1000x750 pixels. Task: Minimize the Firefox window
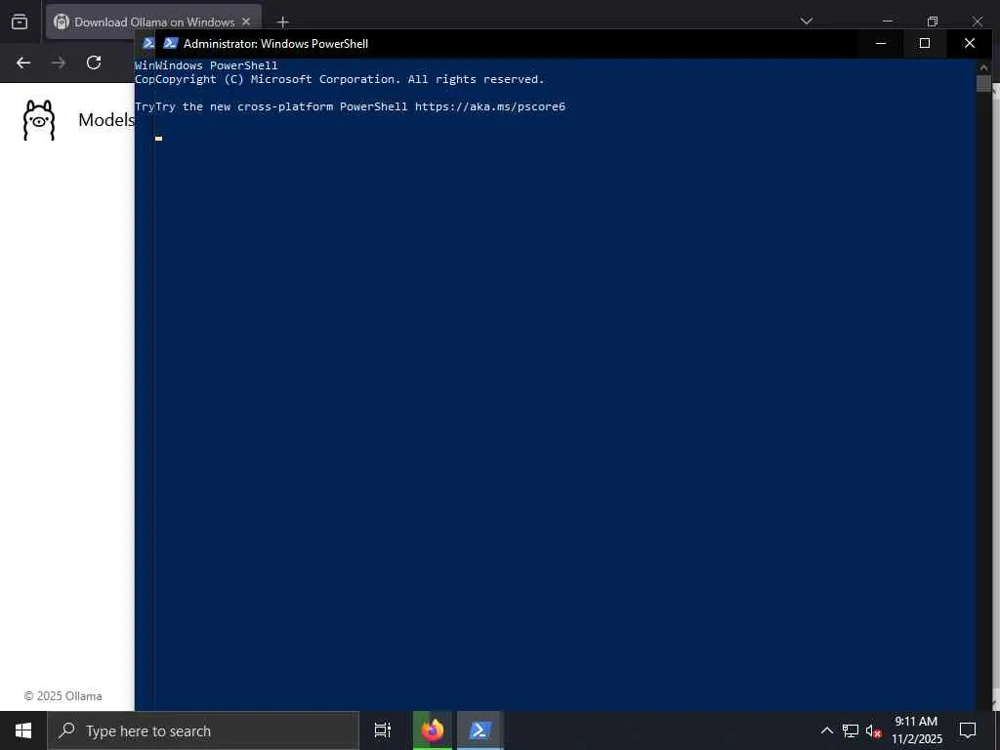point(887,21)
